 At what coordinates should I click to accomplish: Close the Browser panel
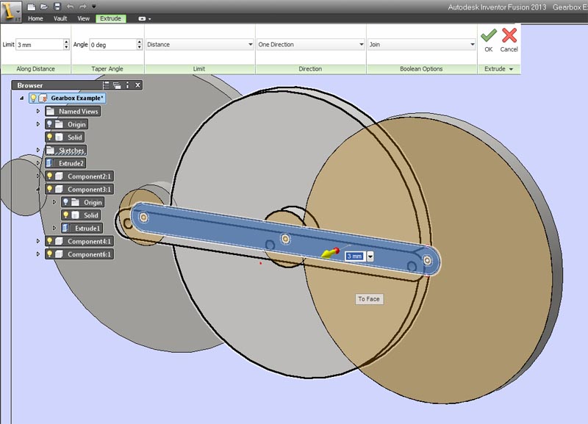pos(137,85)
